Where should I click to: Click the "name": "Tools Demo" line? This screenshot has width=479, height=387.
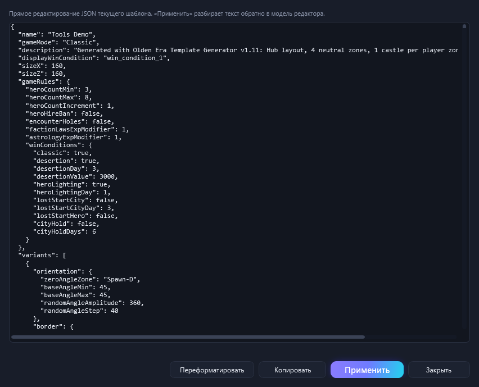tap(57, 34)
